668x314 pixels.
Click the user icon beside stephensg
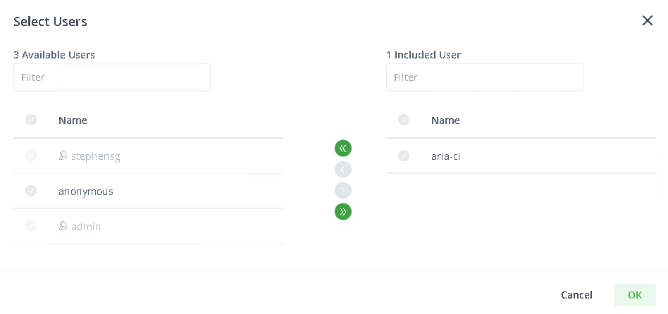(63, 156)
